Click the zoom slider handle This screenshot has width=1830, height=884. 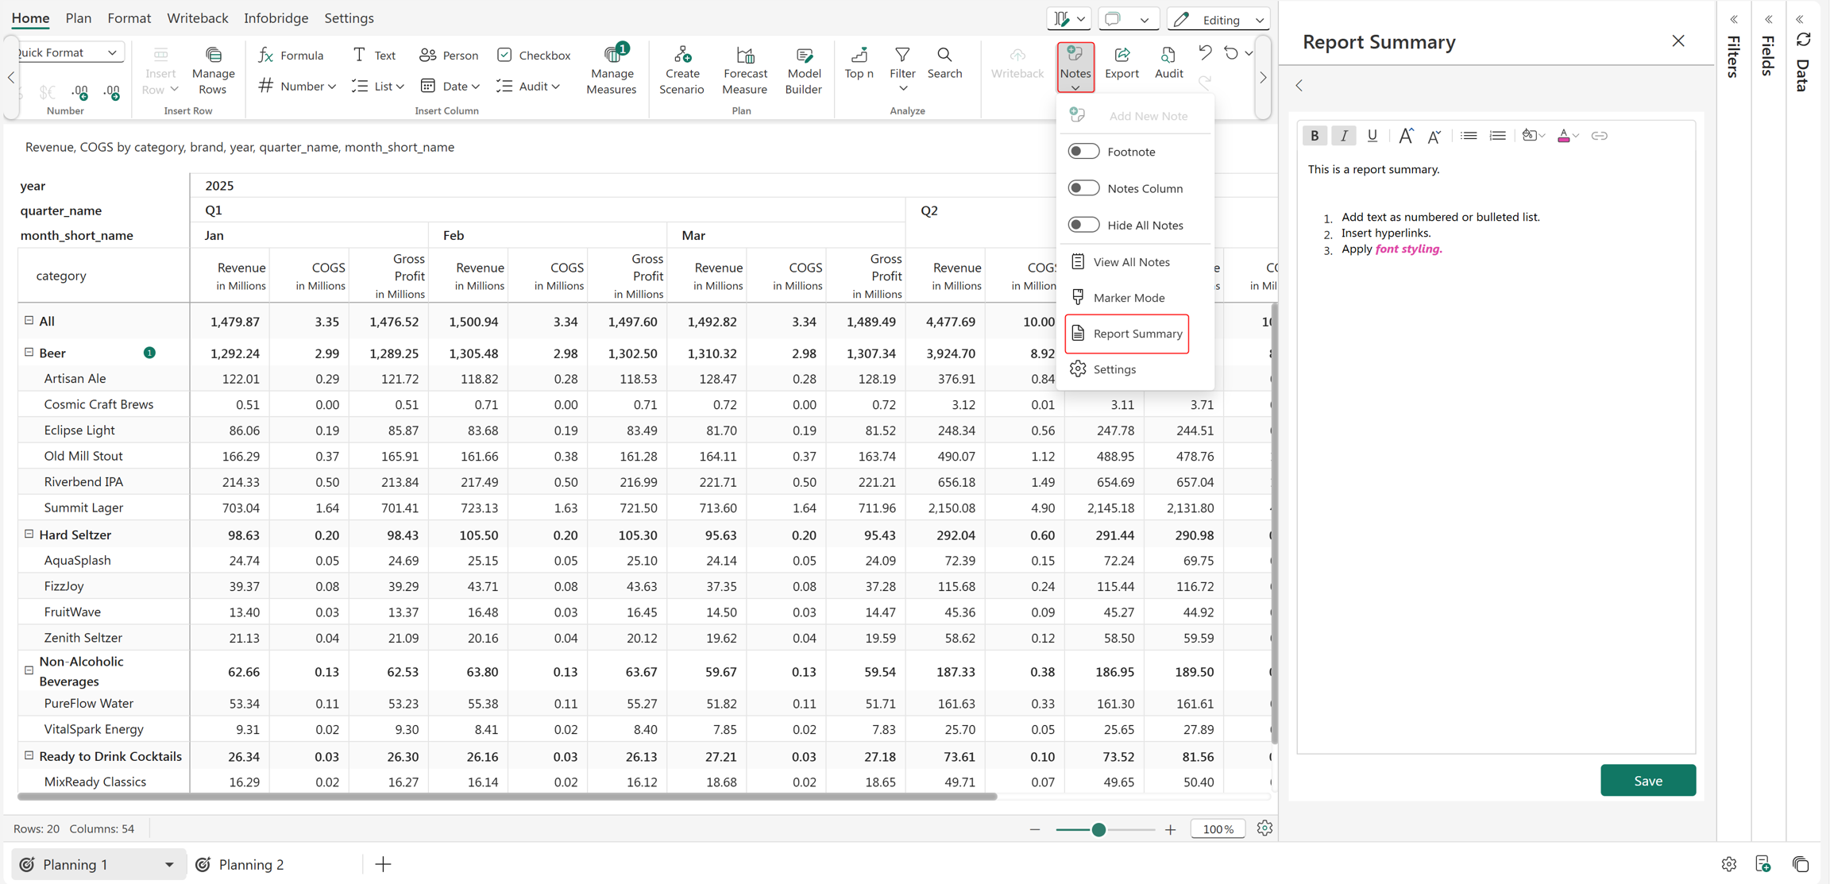tap(1098, 829)
